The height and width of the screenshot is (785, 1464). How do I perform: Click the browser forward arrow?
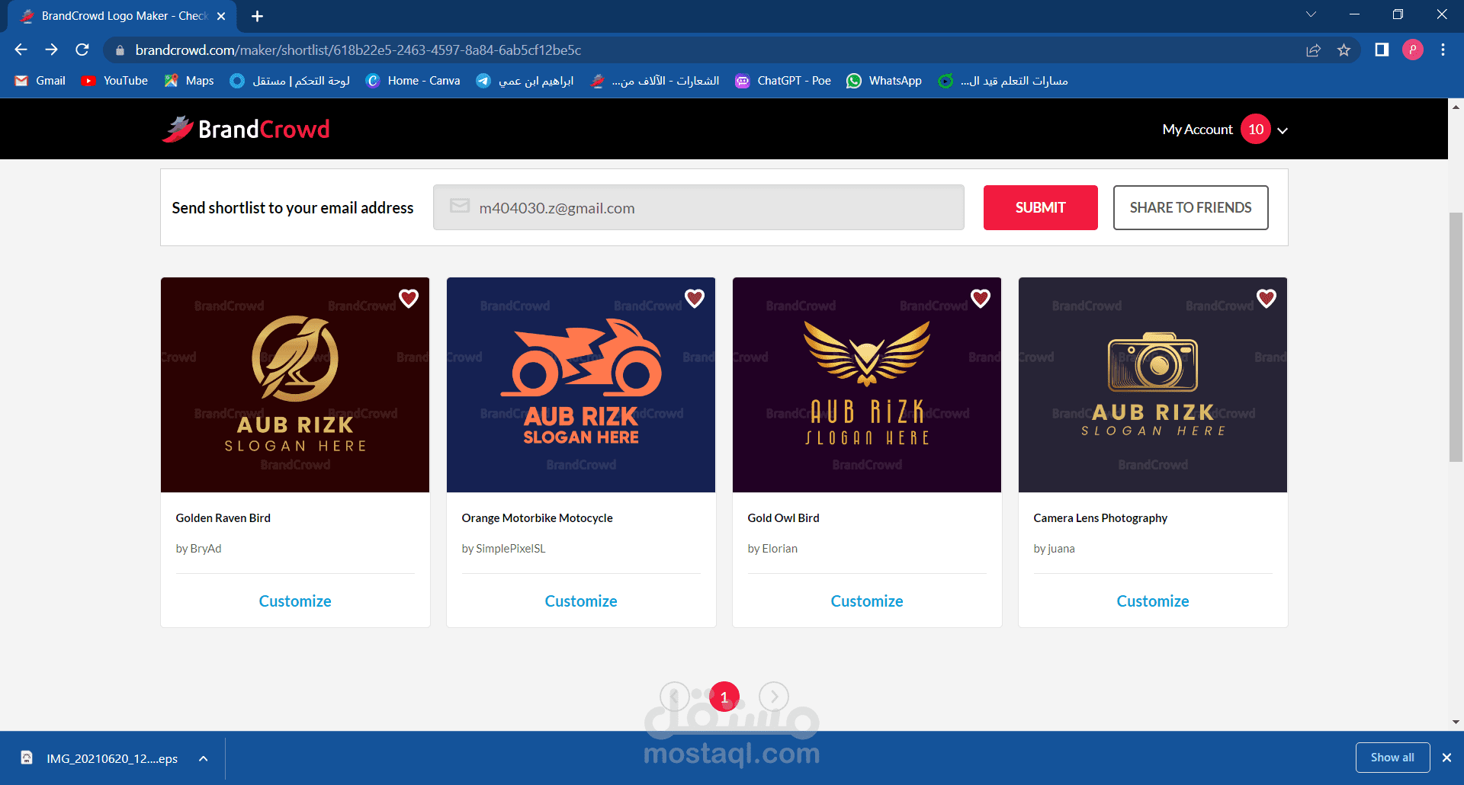coord(51,50)
